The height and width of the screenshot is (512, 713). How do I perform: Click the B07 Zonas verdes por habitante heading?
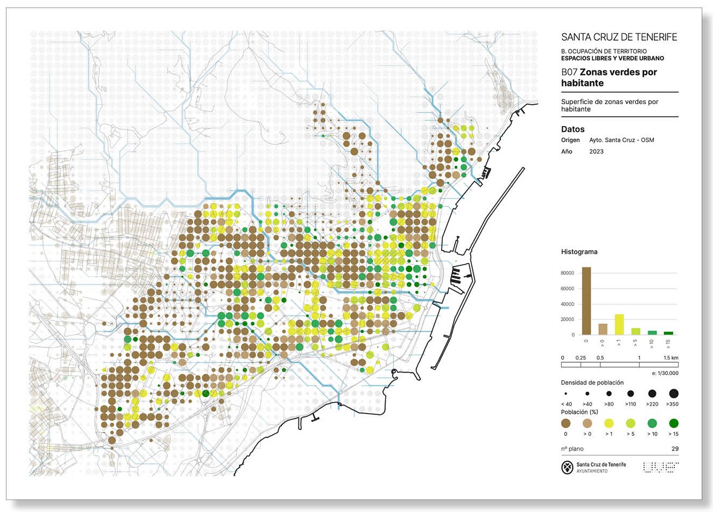[609, 77]
